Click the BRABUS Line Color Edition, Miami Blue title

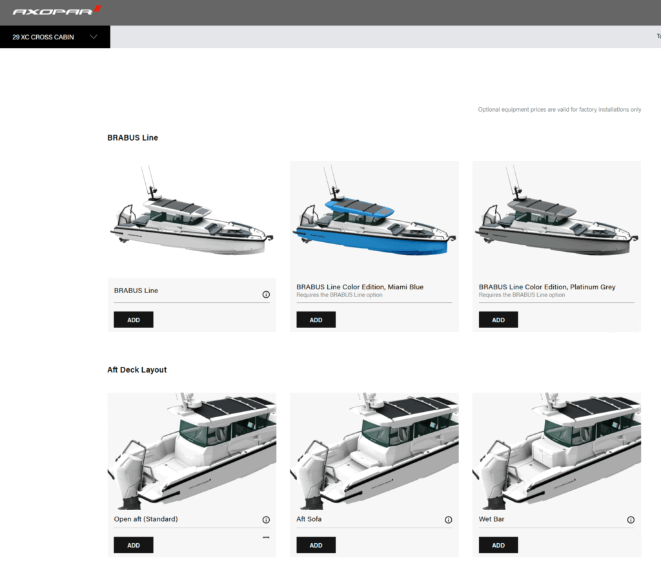(360, 287)
